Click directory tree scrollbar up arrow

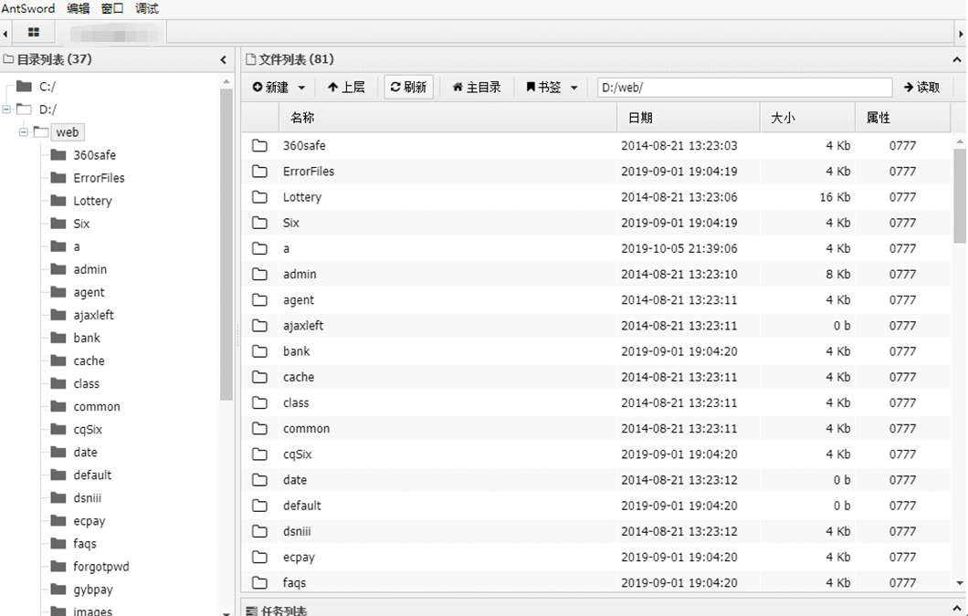pyautogui.click(x=226, y=81)
